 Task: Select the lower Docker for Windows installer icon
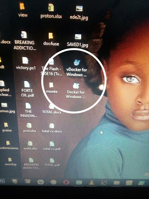[76, 90]
